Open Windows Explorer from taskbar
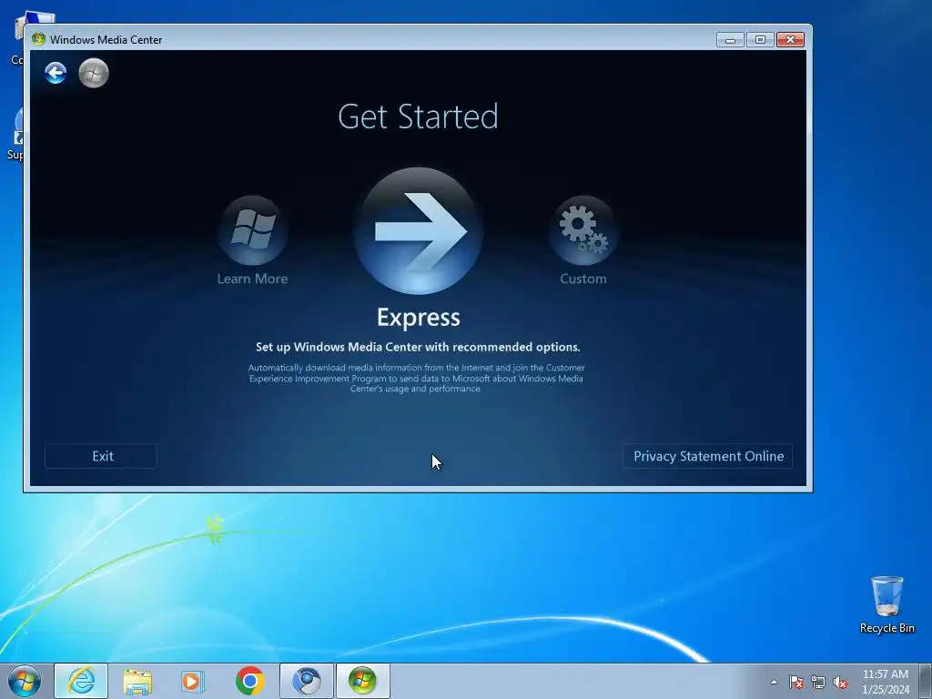932x699 pixels. [137, 681]
